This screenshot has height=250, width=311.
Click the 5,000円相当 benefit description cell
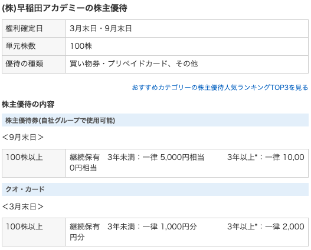tap(187, 164)
